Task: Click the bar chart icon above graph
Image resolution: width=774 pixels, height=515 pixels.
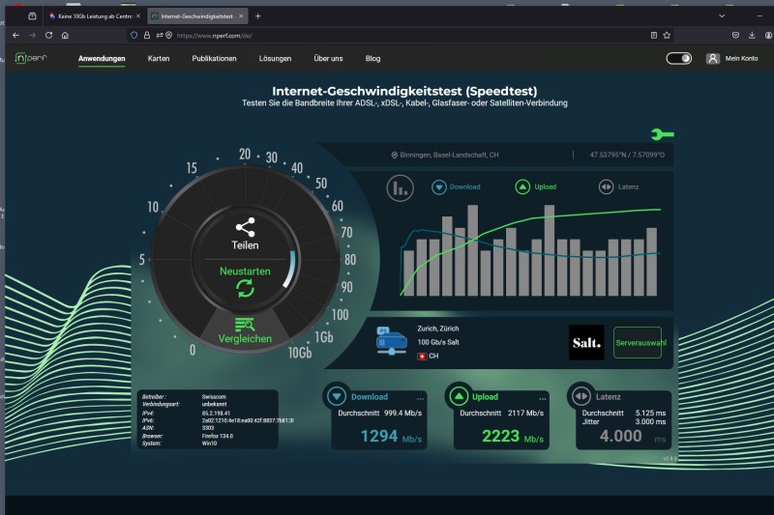Action: click(x=400, y=187)
